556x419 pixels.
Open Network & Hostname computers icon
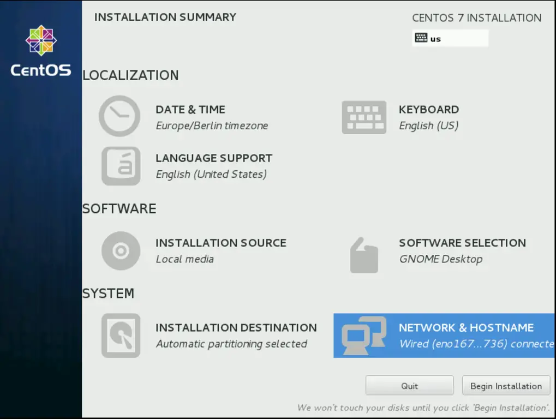[x=364, y=336]
